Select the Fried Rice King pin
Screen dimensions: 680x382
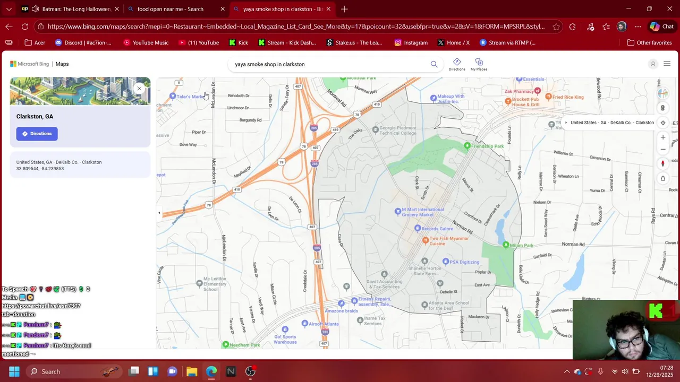pos(548,97)
